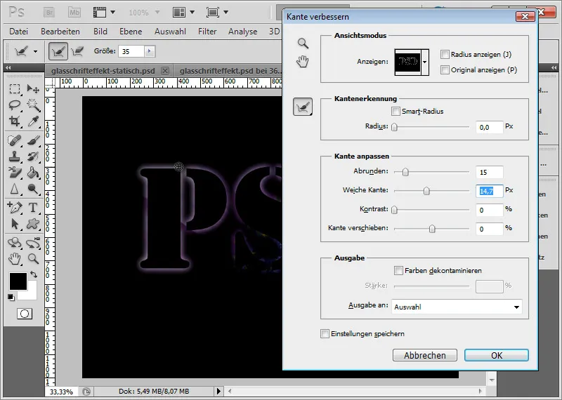The height and width of the screenshot is (400, 562).
Task: Select the Crop tool
Action: pyautogui.click(x=15, y=121)
